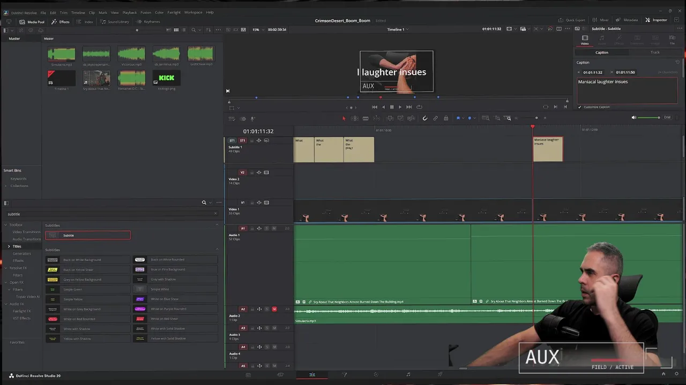Image resolution: width=686 pixels, height=385 pixels.
Task: Select the Maniacal laughter subtitle clip
Action: click(x=548, y=149)
